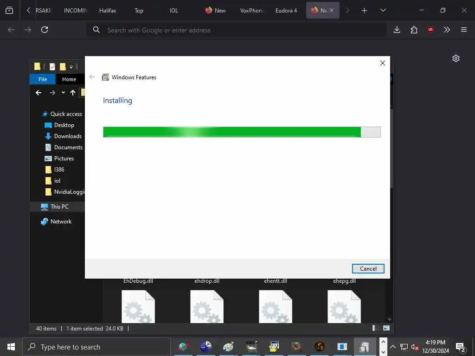
Task: Close the active New Tab
Action: tap(332, 10)
